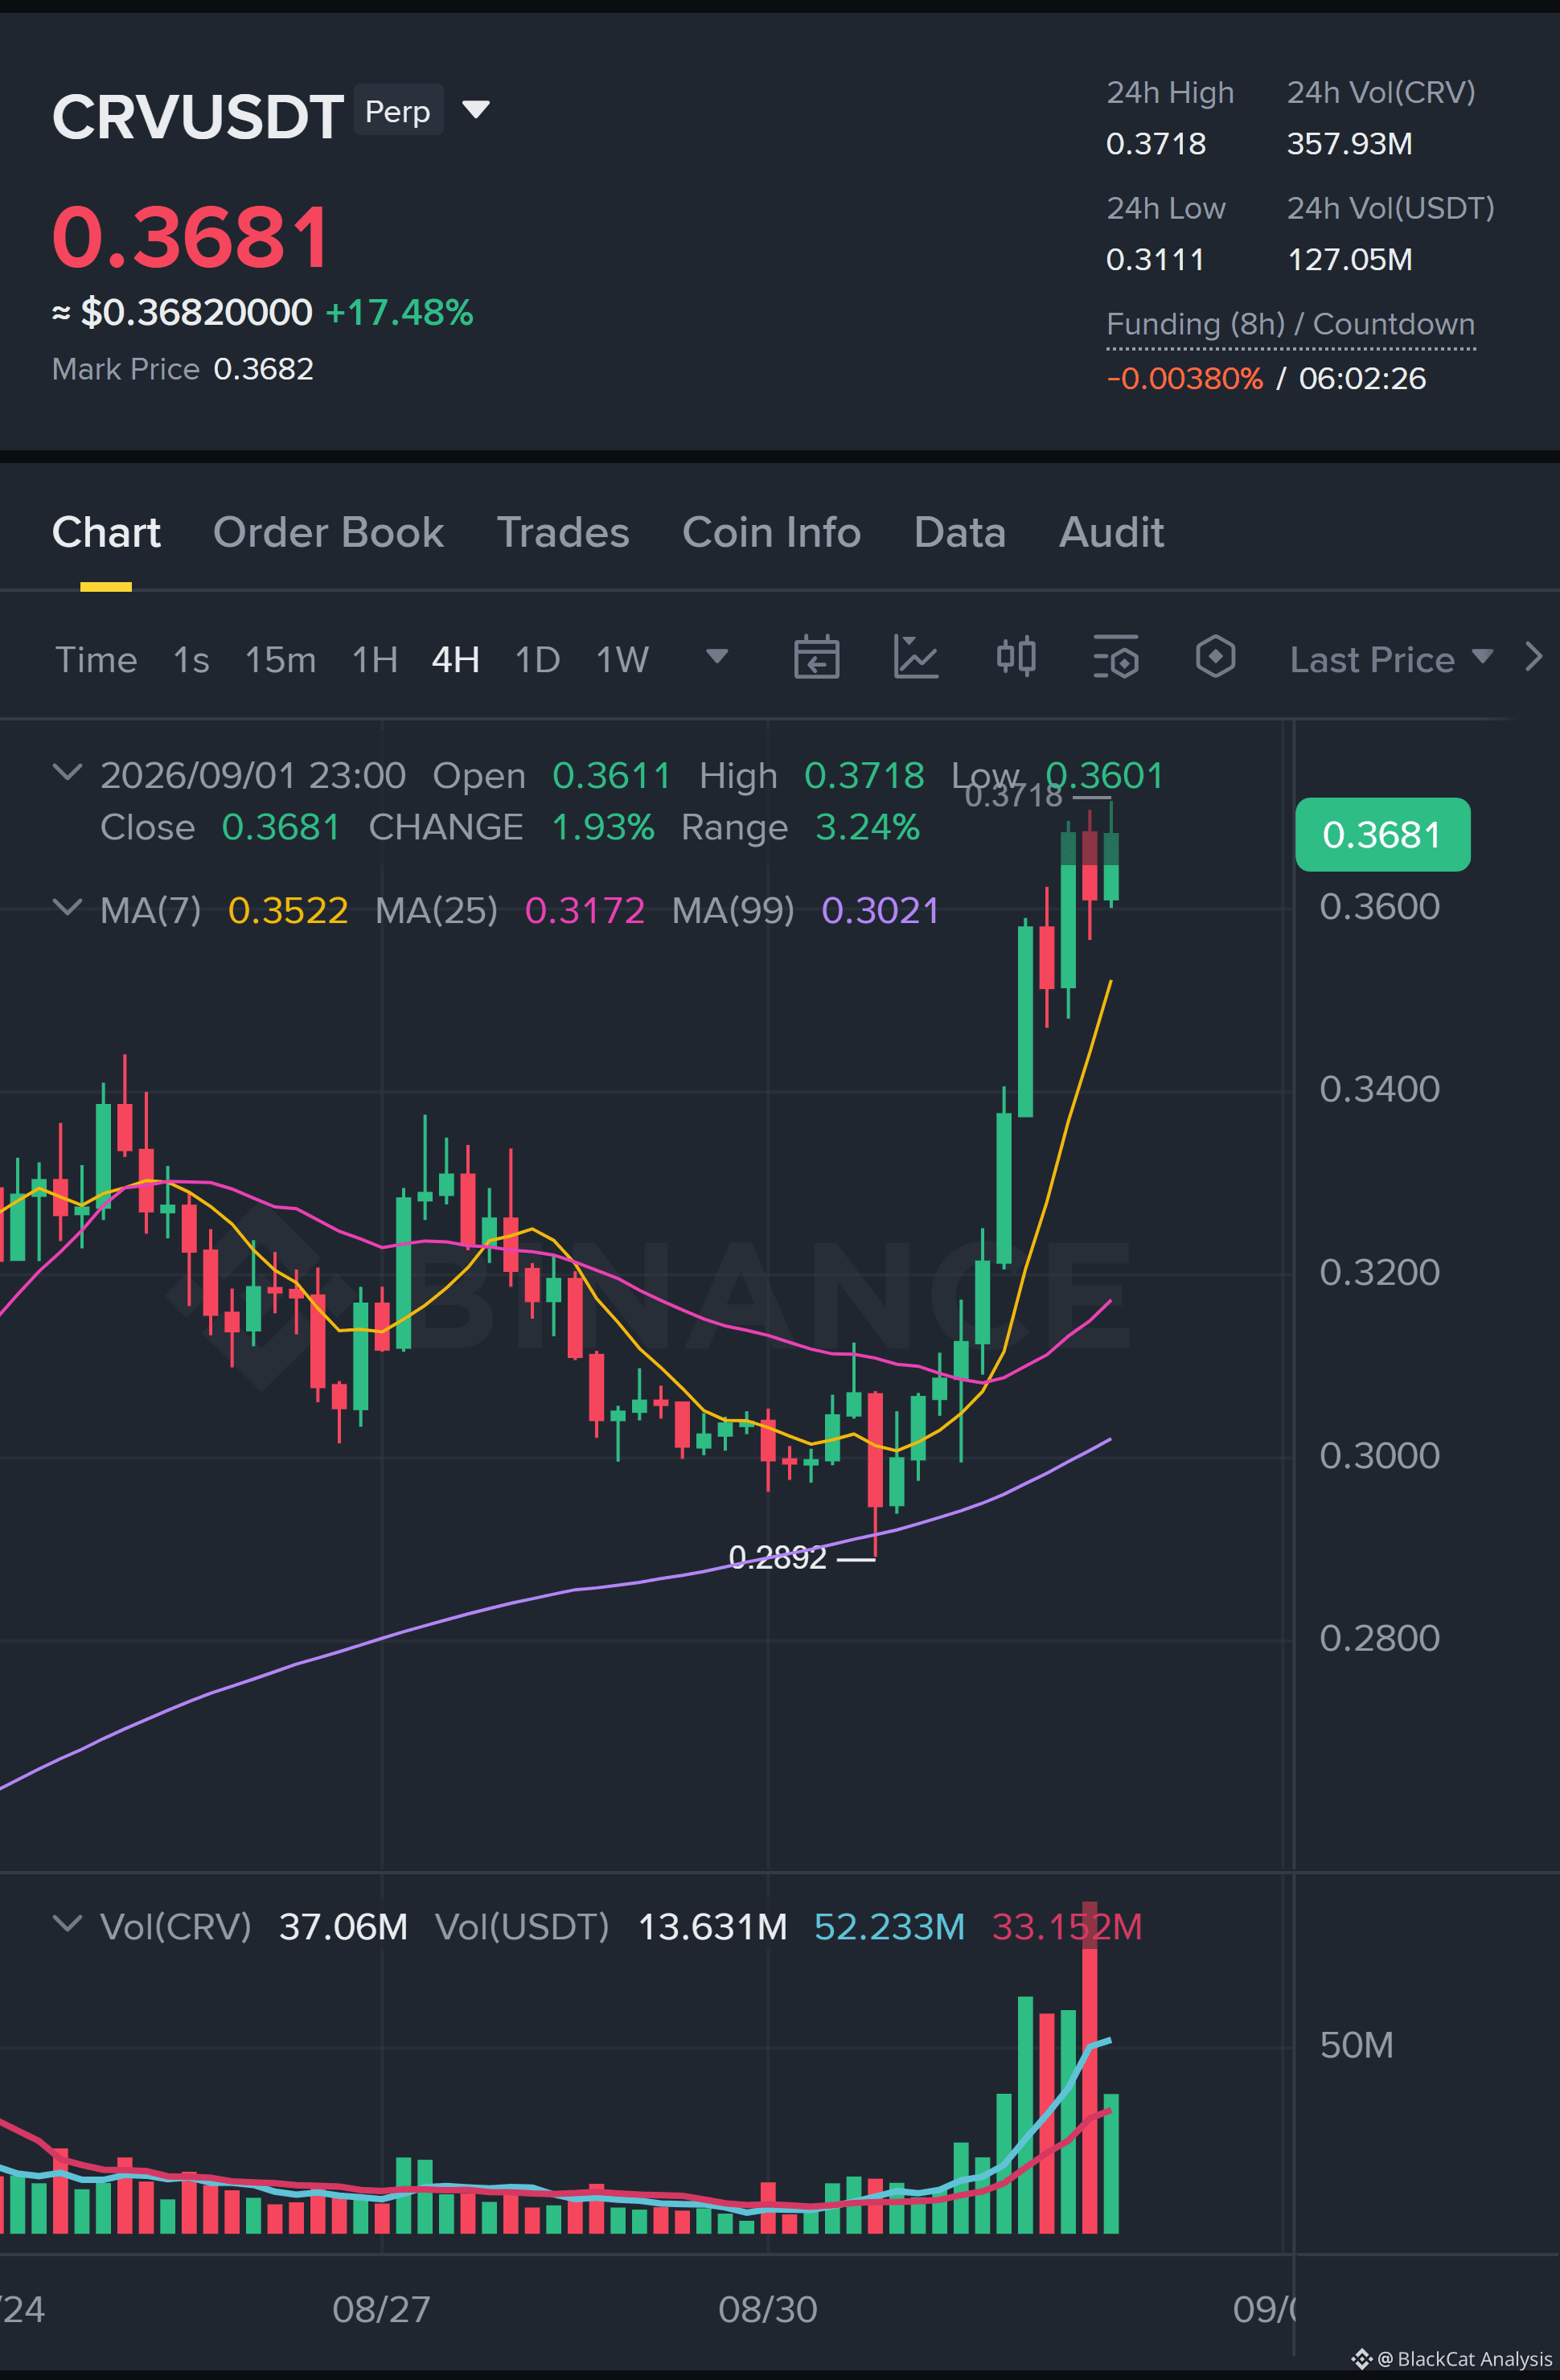
Task: Open the calendar date-jump icon
Action: (816, 657)
